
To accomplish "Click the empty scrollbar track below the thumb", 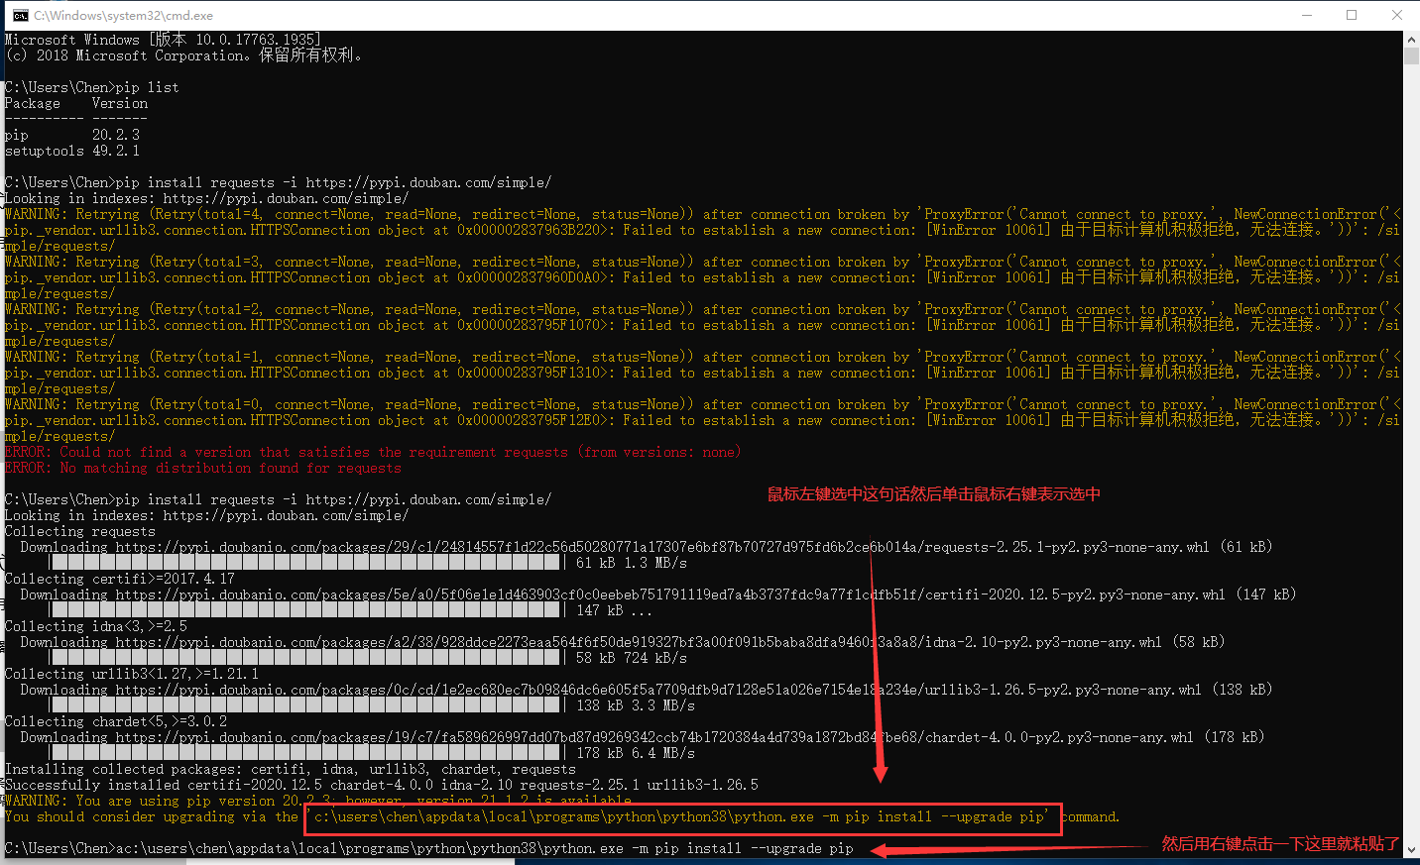I will (x=1411, y=446).
